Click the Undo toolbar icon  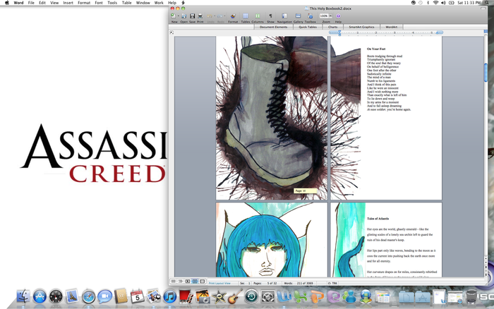[210, 16]
